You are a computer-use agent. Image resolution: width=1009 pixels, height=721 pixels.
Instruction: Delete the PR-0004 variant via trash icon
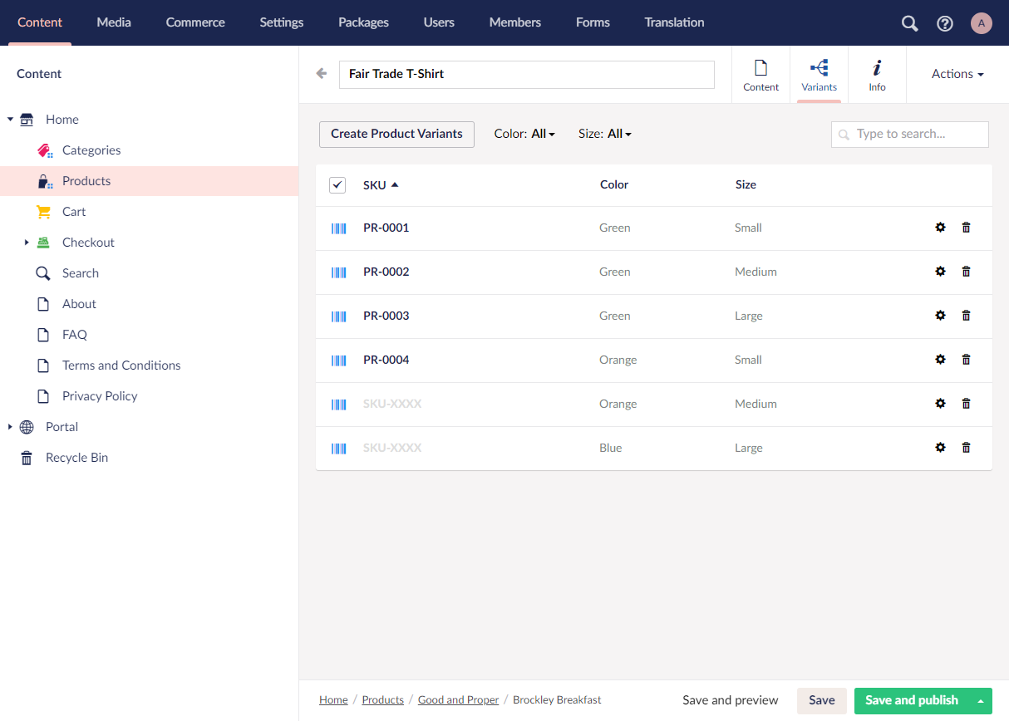966,360
